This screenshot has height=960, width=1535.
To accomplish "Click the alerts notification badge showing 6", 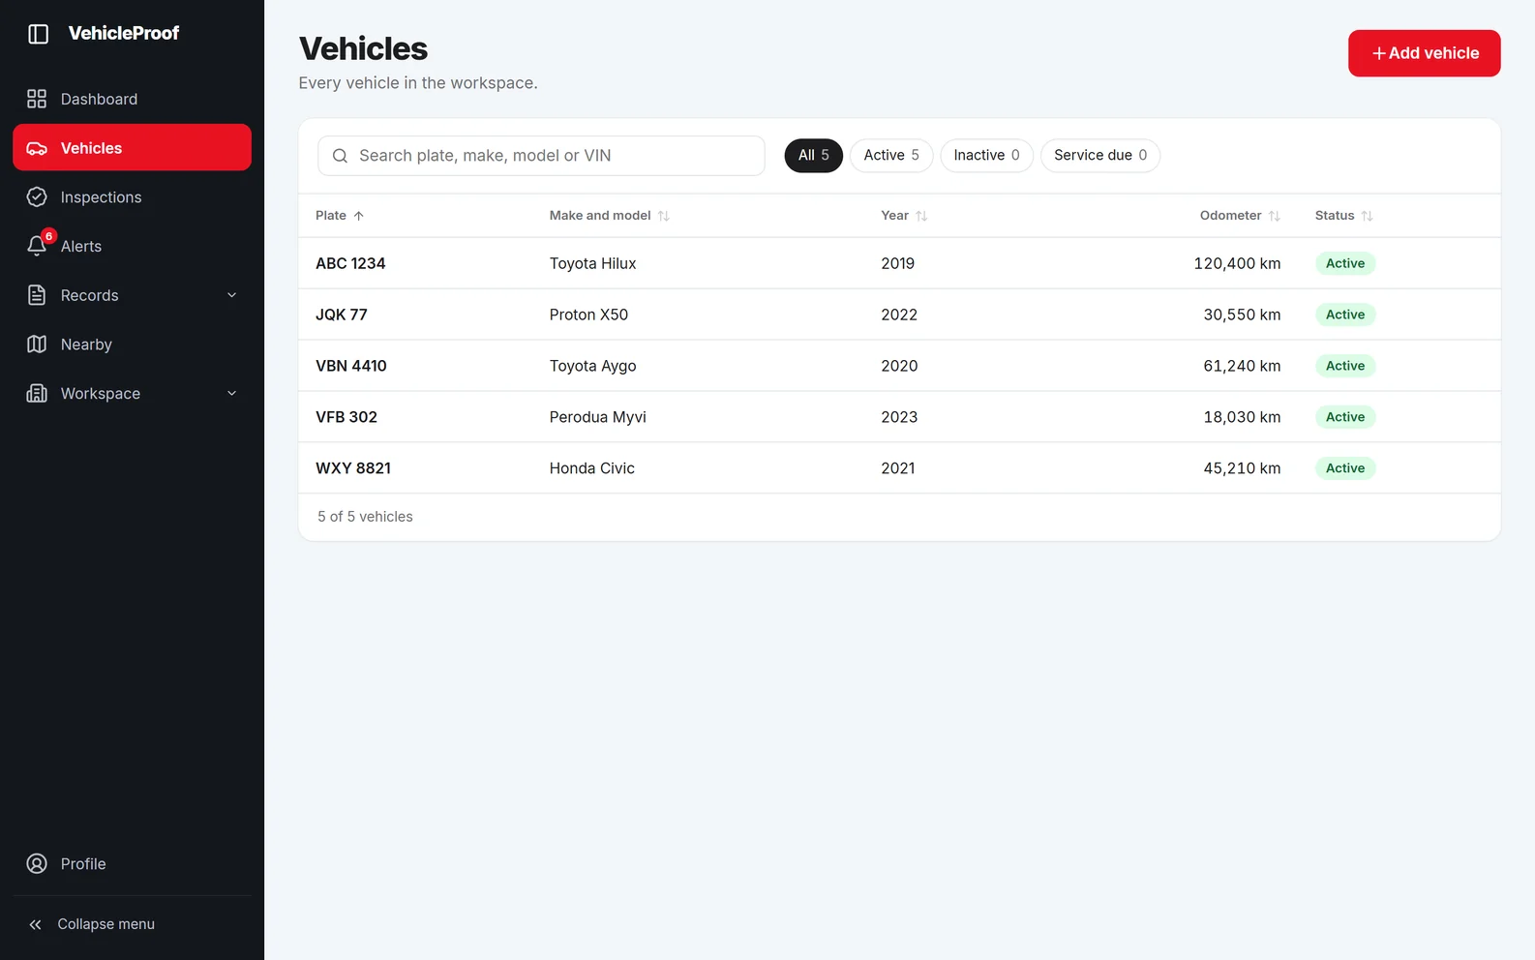I will tap(48, 236).
